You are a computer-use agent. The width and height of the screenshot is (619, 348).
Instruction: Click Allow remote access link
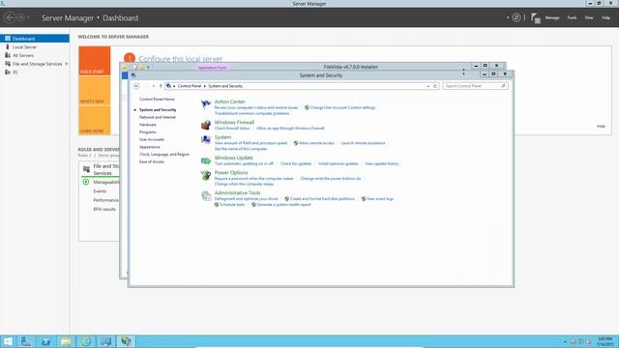point(316,143)
